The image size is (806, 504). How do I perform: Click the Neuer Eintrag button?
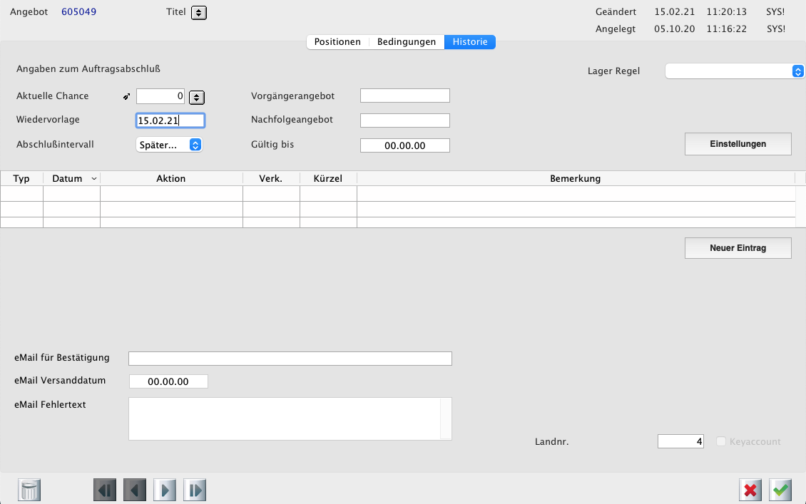(x=738, y=248)
